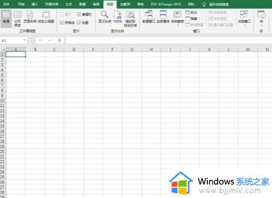Select cell A1
This screenshot has height=198, width=272.
16,54
